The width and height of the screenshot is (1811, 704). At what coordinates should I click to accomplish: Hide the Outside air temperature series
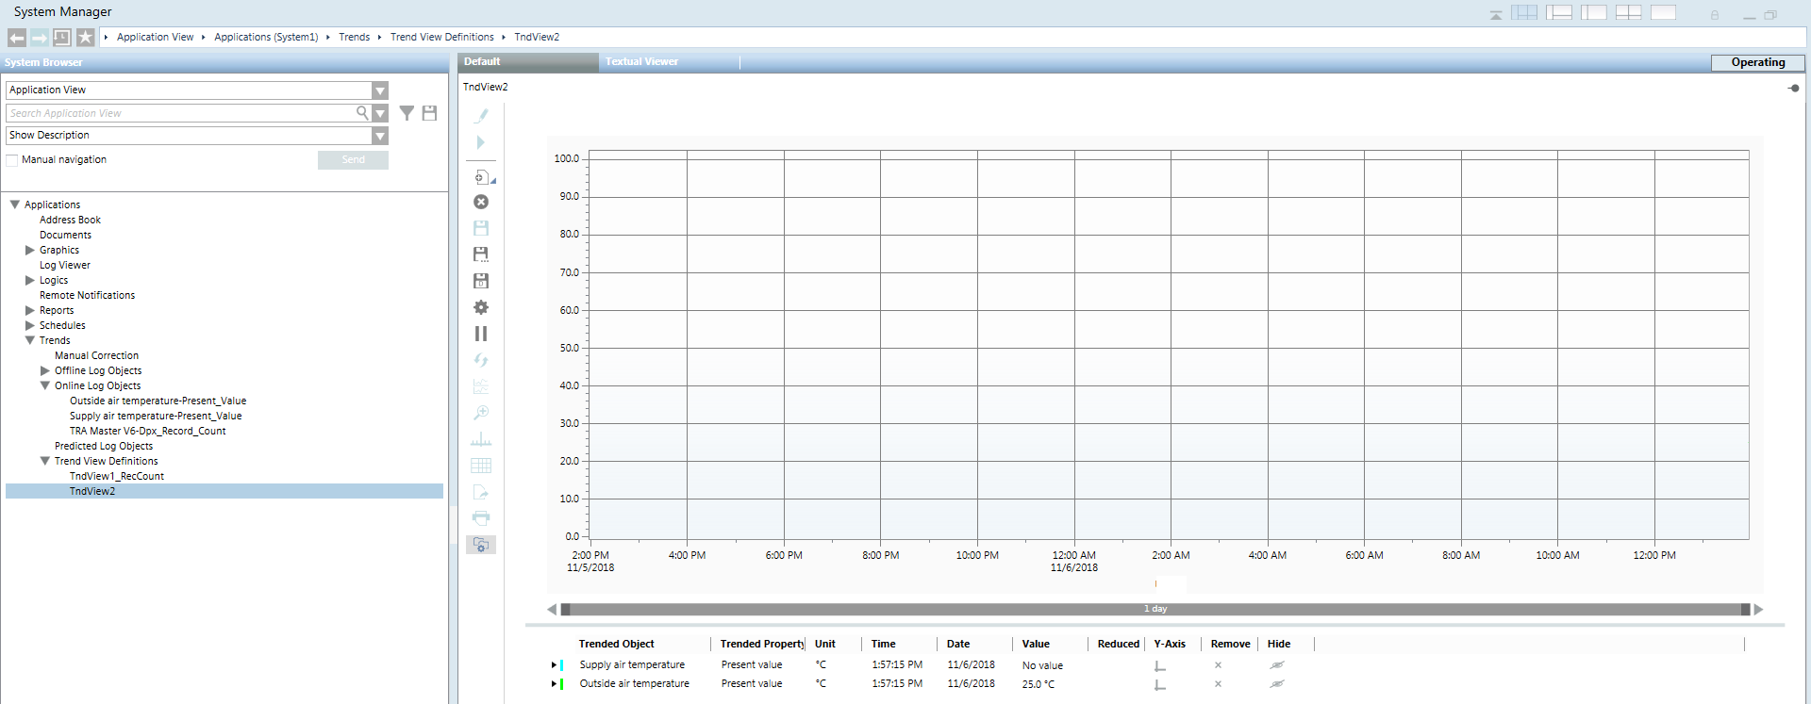[1277, 684]
